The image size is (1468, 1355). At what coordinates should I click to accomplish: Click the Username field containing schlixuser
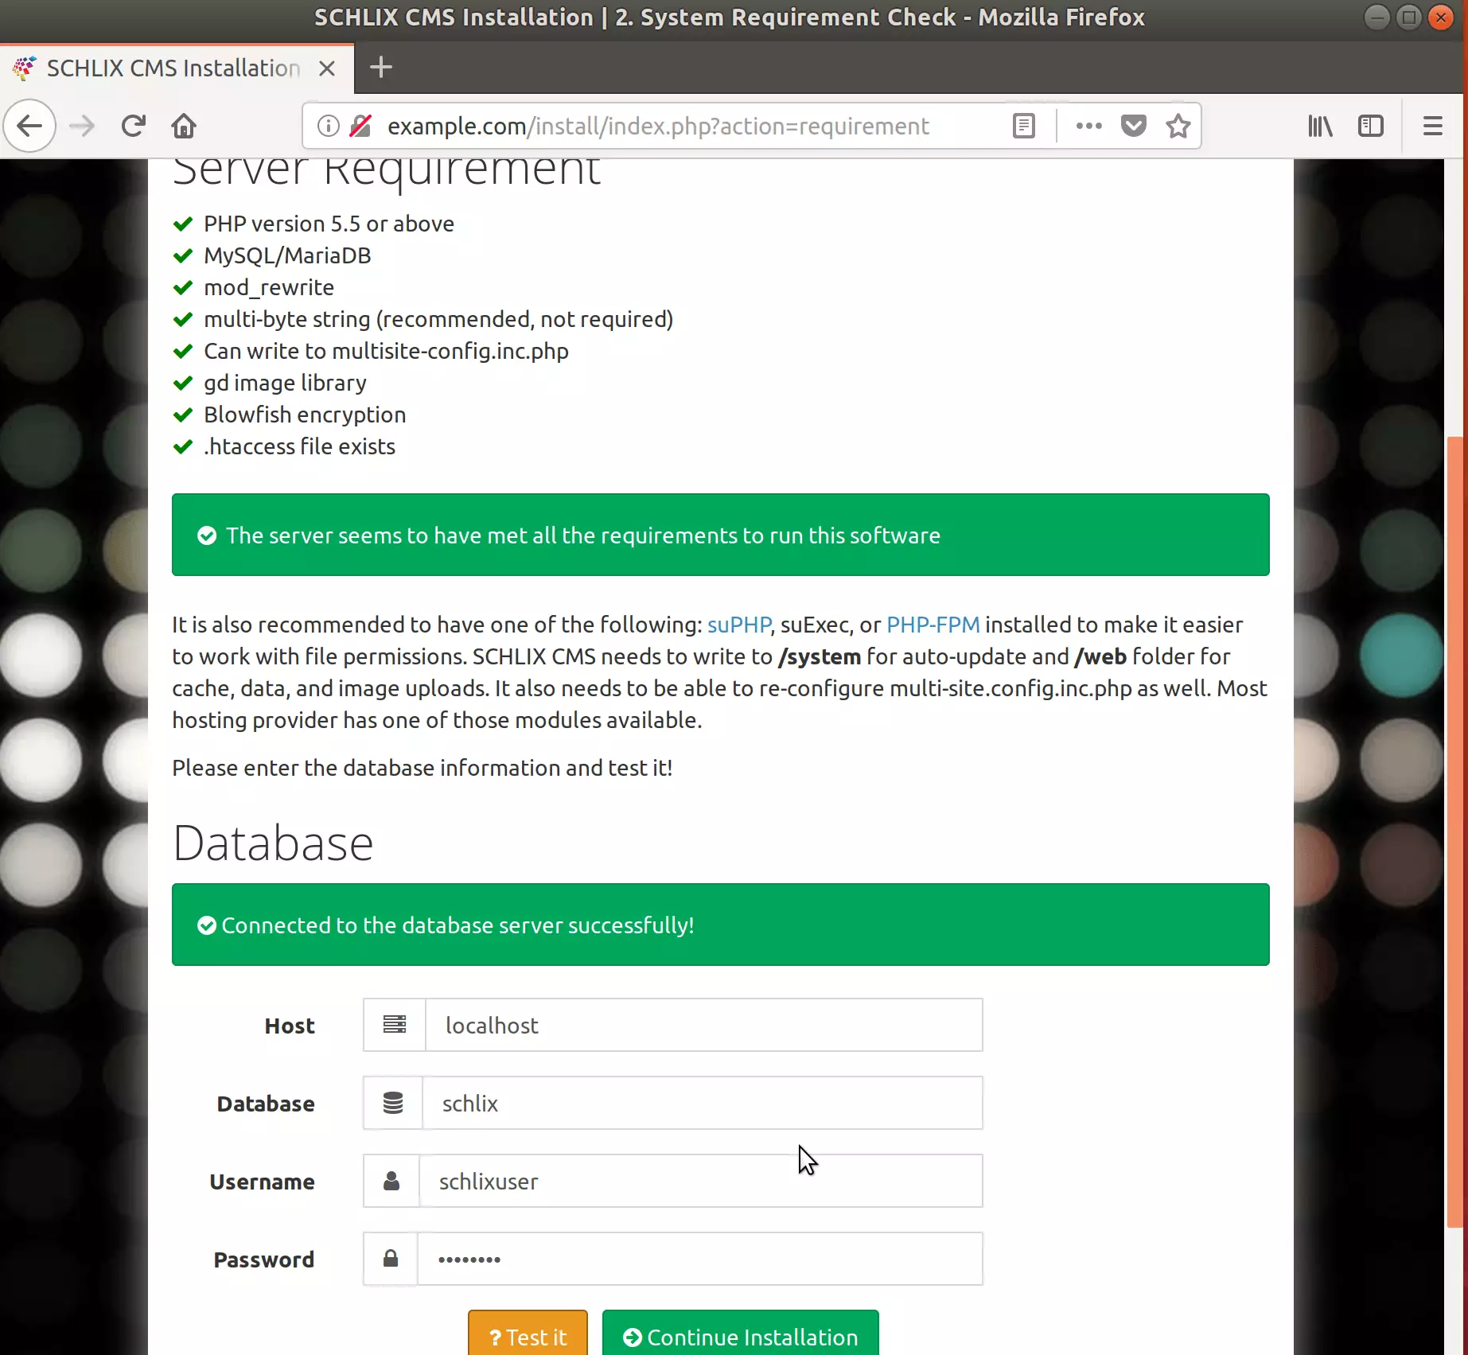point(701,1181)
